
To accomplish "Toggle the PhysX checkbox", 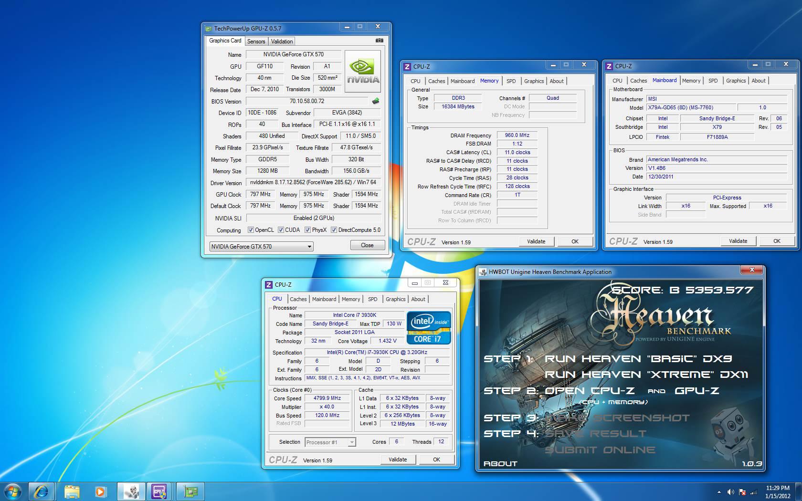I will [x=307, y=230].
